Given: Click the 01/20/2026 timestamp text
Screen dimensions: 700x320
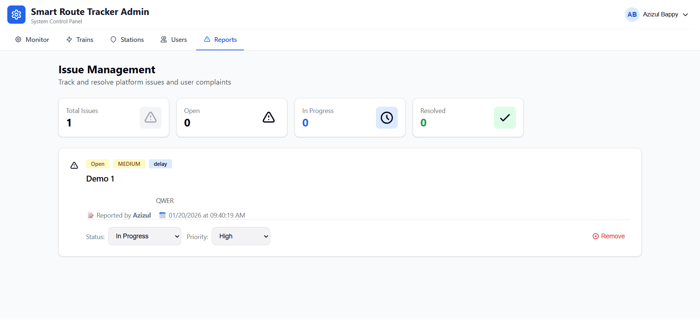Looking at the screenshot, I should [x=207, y=215].
